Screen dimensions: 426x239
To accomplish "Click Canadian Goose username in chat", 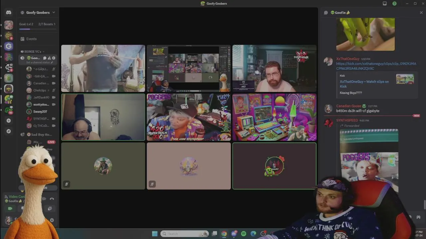I will [x=348, y=106].
